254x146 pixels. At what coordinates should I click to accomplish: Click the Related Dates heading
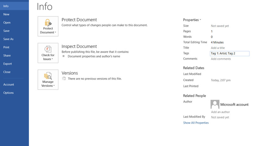[194, 68]
